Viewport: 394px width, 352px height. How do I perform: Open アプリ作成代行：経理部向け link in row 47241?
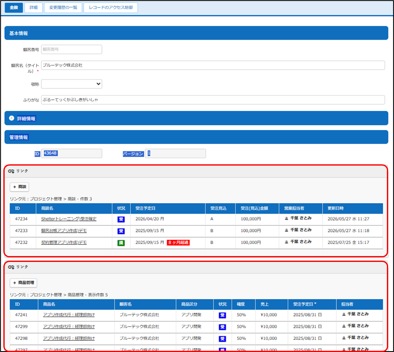[x=69, y=314]
